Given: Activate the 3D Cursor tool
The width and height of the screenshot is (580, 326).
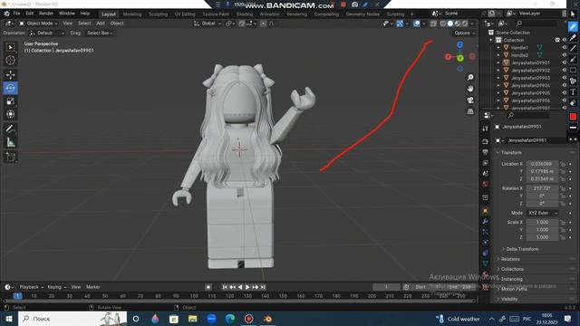Looking at the screenshot, I should (10, 60).
